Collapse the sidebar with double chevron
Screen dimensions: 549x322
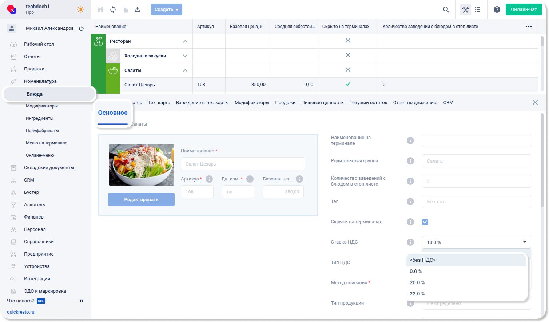pos(81,301)
